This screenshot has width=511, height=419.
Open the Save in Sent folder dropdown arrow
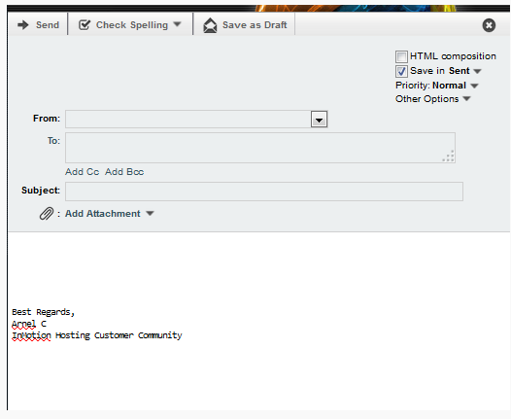click(477, 71)
